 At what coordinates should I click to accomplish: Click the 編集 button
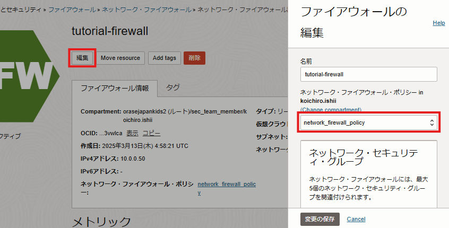(82, 58)
